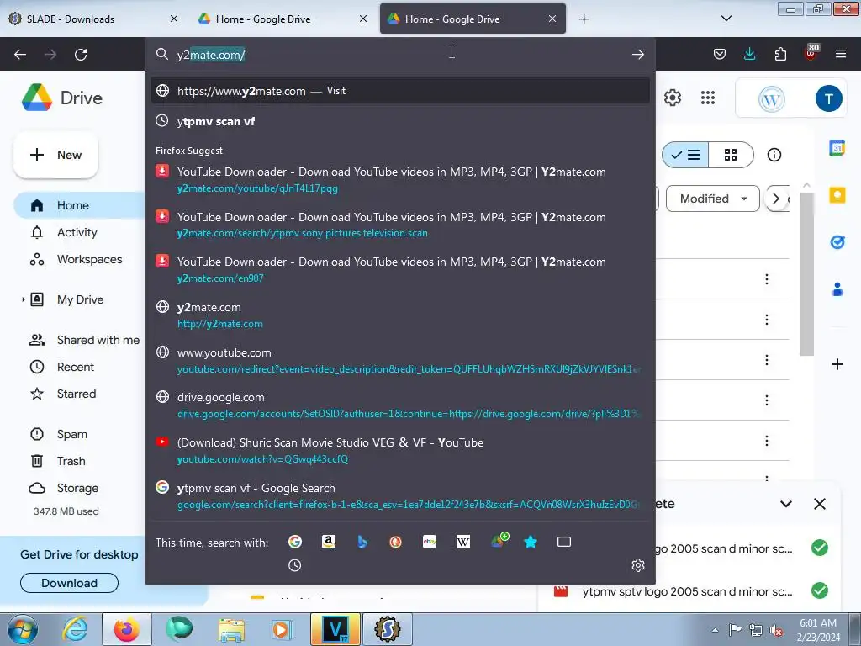Open Contacts side panel icon
The image size is (861, 646).
[837, 289]
